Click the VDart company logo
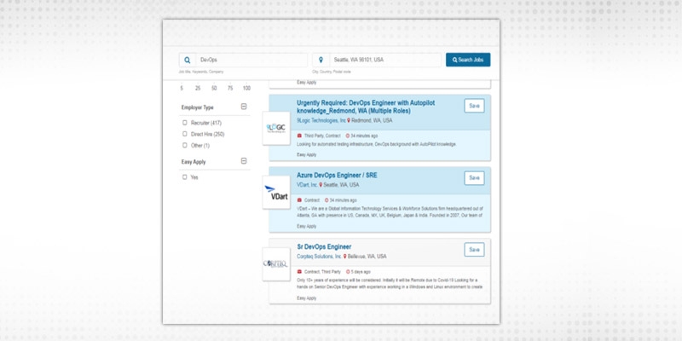This screenshot has width=682, height=341. tap(277, 194)
